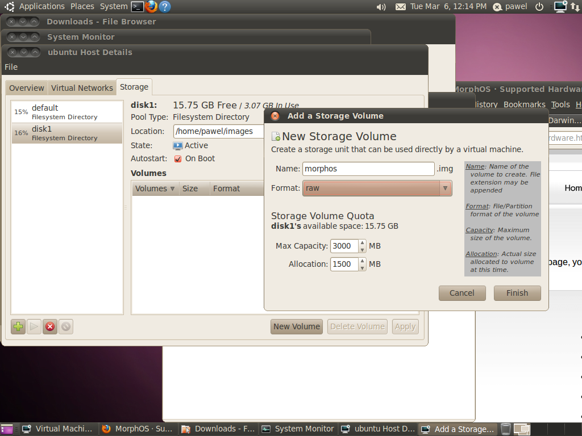Click the volume Name field containing morphos
582x436 pixels.
(368, 169)
